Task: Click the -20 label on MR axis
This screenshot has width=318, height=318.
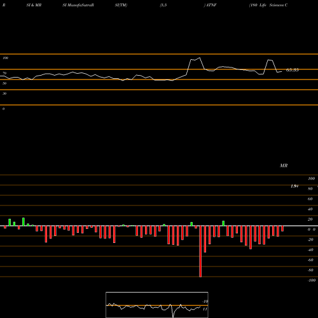Action: [310, 240]
